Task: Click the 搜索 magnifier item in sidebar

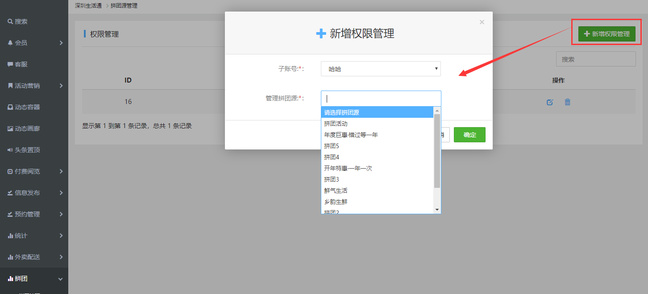Action: 18,21
